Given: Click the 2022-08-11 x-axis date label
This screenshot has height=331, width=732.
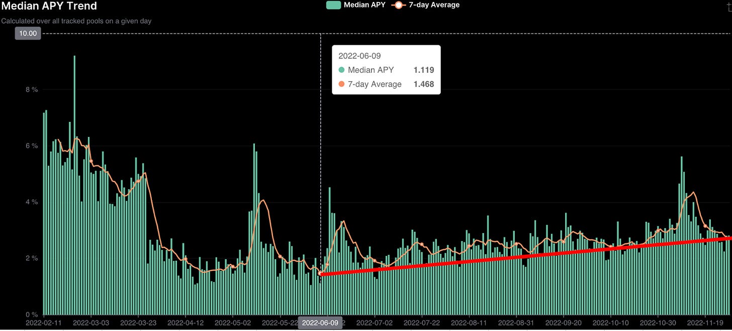Looking at the screenshot, I should point(469,323).
